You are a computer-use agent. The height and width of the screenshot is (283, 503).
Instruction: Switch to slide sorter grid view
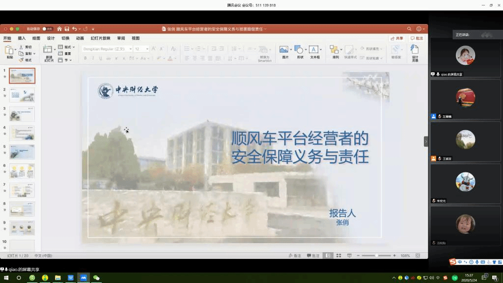338,255
